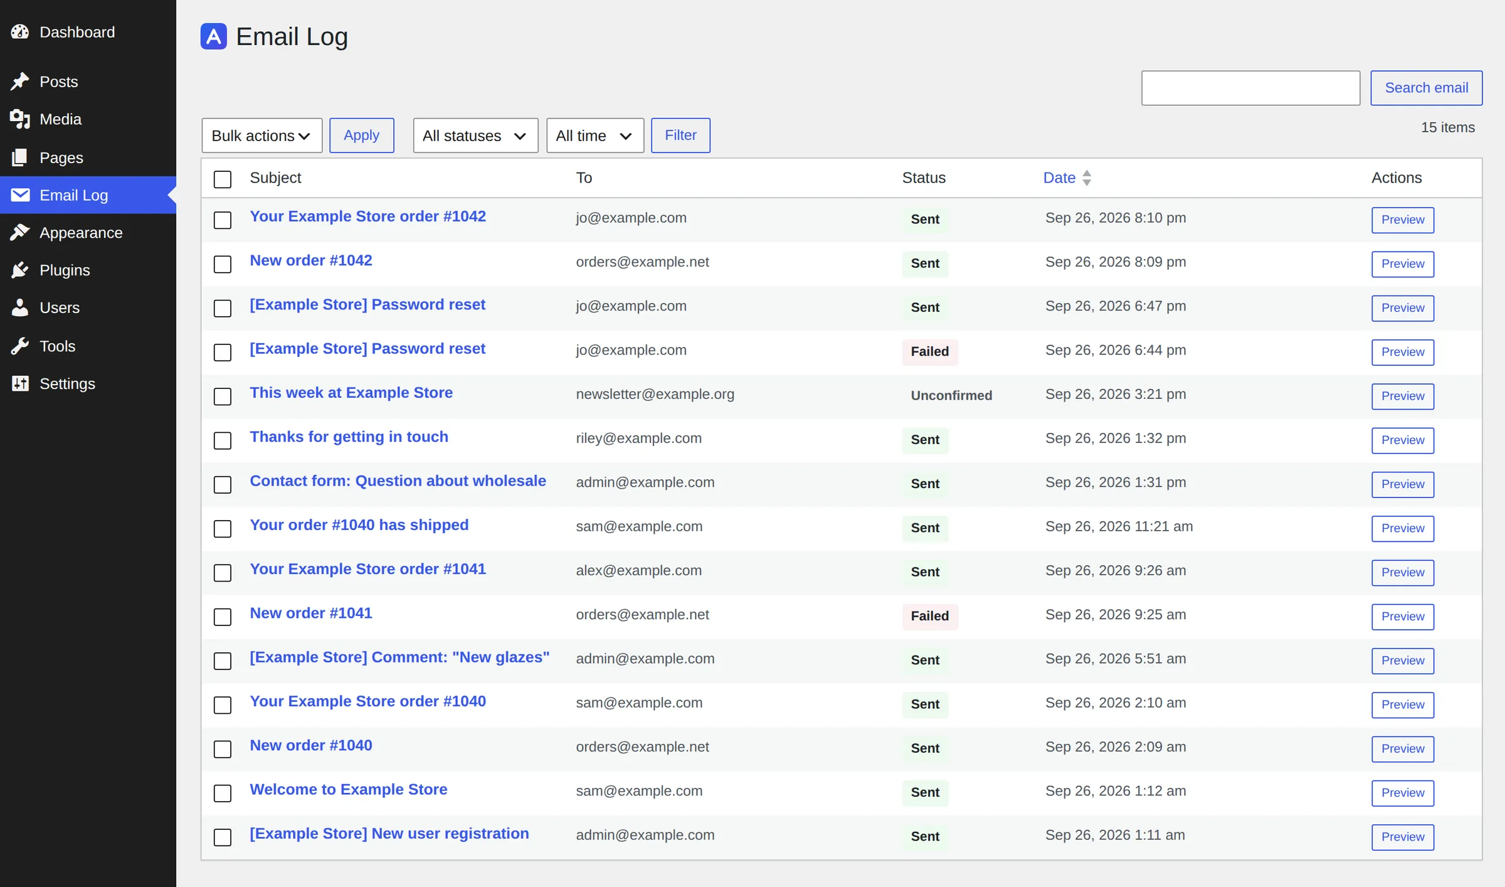Preview the Your order #1040 has shipped email
This screenshot has height=887, width=1505.
[x=1402, y=528]
